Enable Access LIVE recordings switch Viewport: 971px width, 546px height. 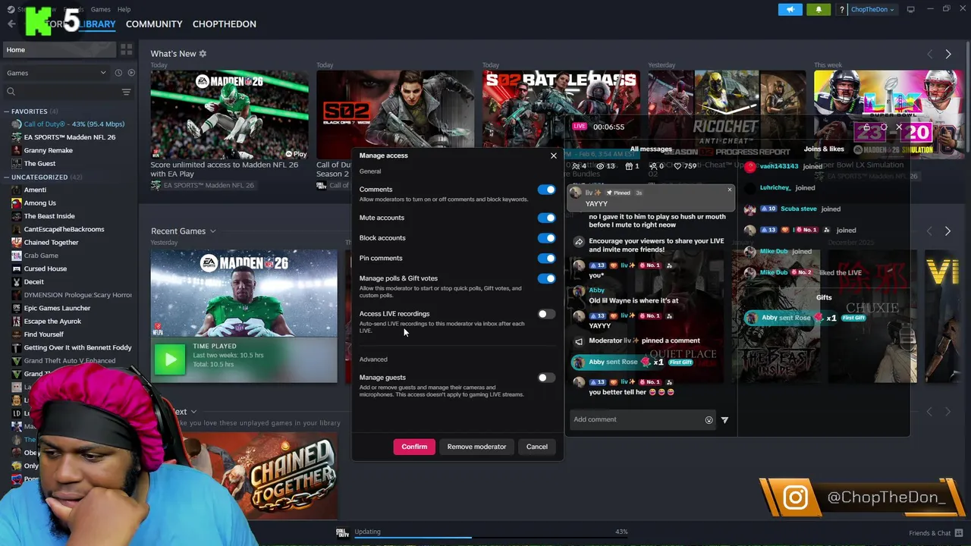546,314
